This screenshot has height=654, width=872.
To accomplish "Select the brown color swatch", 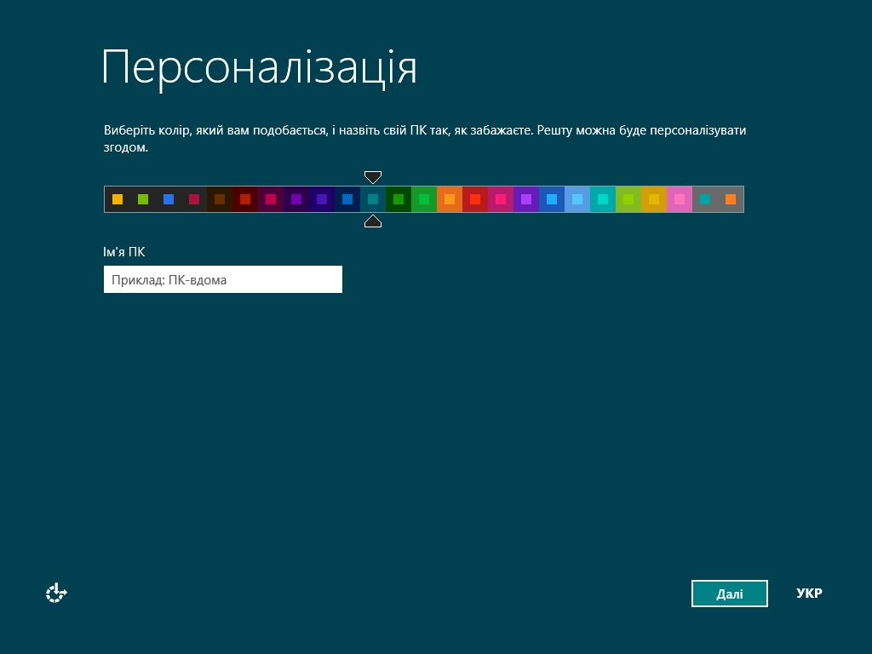I will click(220, 199).
